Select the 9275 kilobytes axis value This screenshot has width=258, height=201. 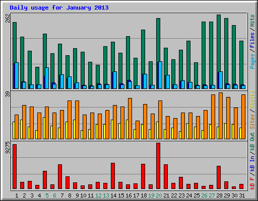[8, 148]
